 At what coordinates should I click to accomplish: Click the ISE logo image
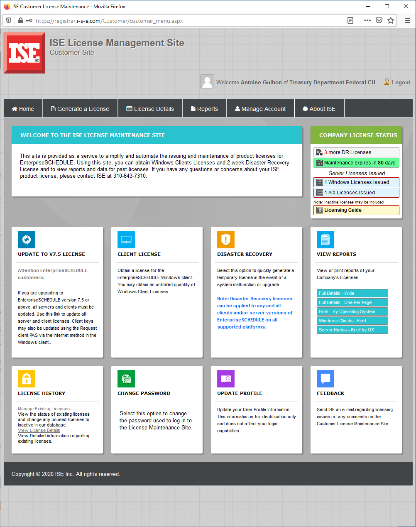(x=24, y=53)
